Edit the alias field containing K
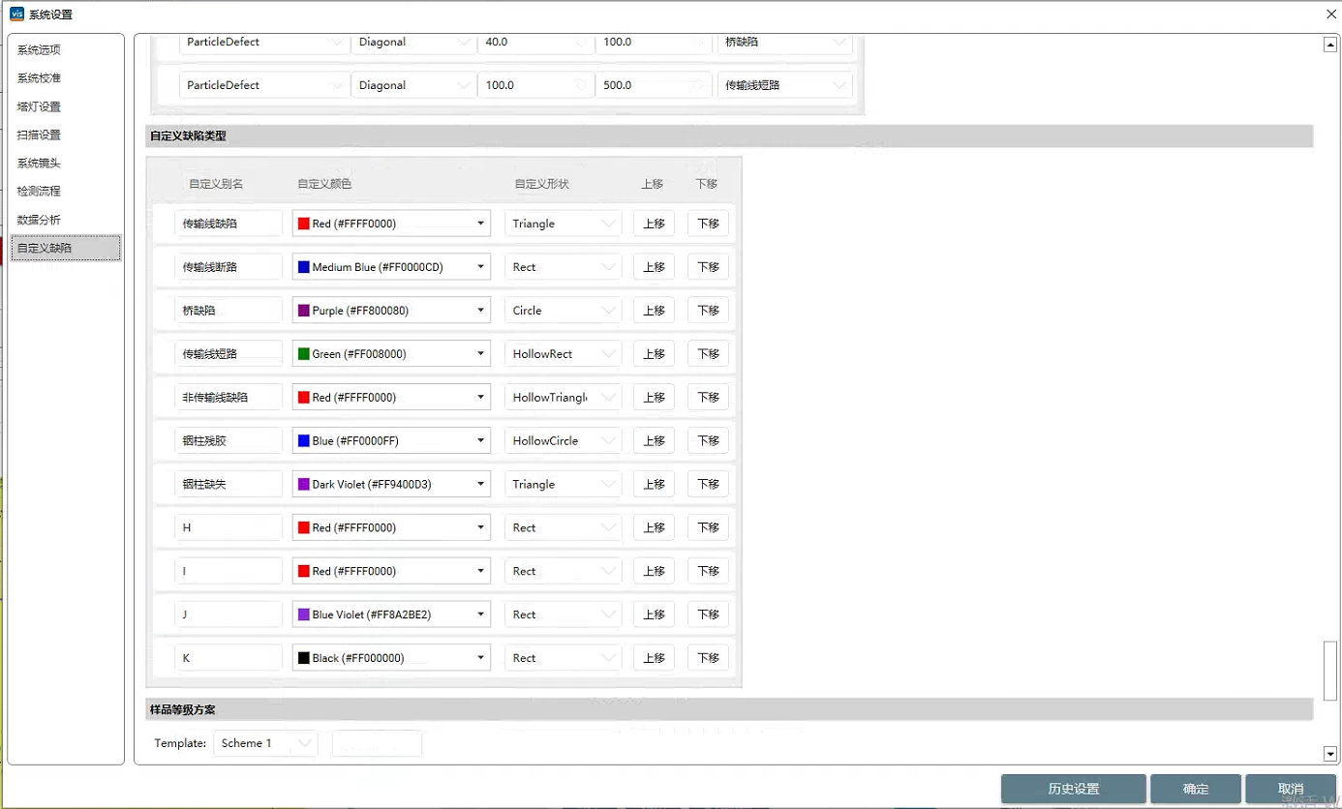1342x809 pixels. [229, 658]
